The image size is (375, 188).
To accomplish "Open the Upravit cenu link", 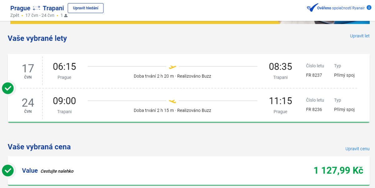I will (357, 149).
